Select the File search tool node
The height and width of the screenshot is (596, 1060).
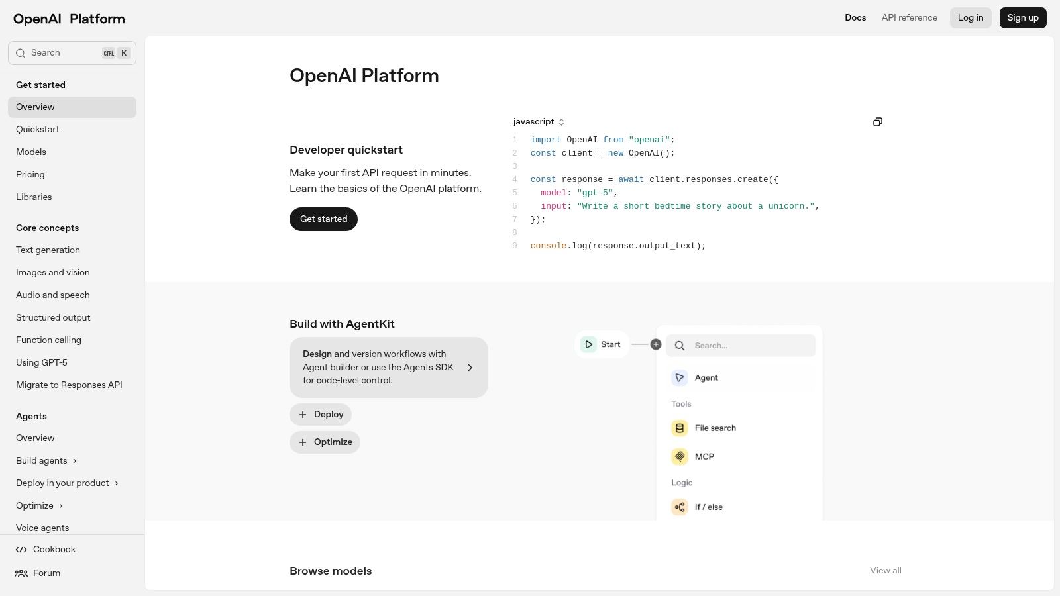click(715, 428)
